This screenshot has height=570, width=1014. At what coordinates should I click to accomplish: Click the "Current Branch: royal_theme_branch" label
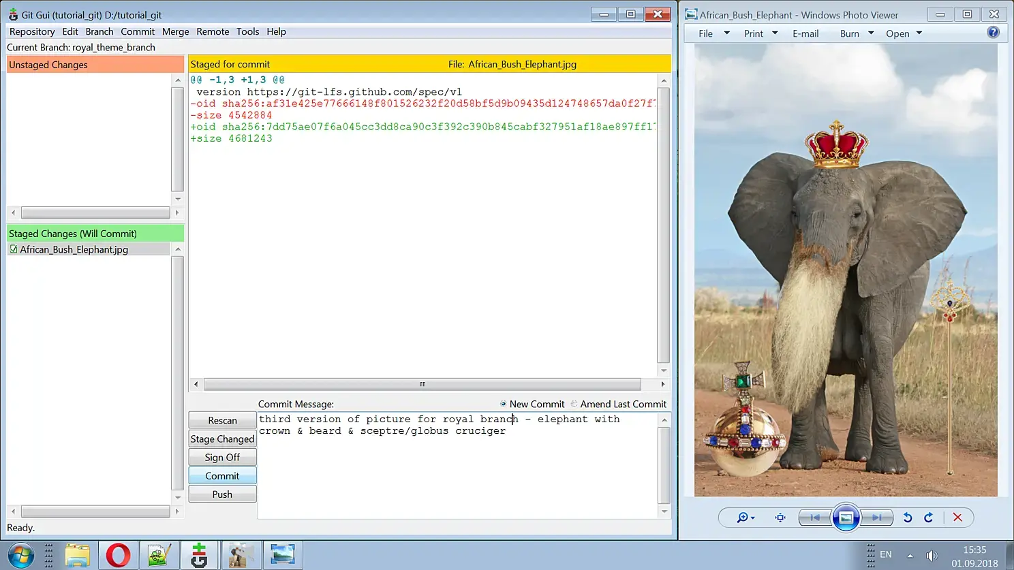click(x=81, y=47)
